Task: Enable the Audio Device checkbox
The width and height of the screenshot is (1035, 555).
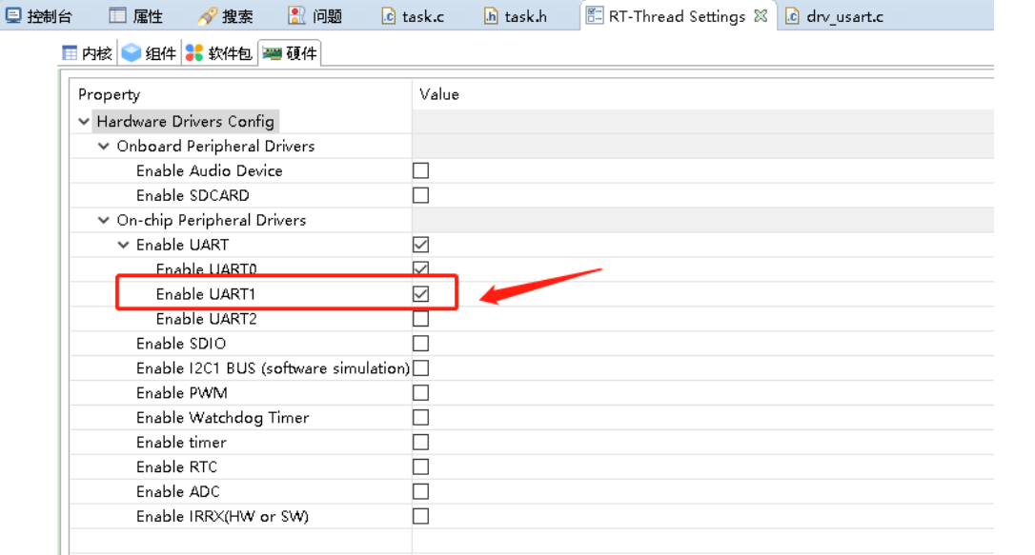Action: coord(420,170)
